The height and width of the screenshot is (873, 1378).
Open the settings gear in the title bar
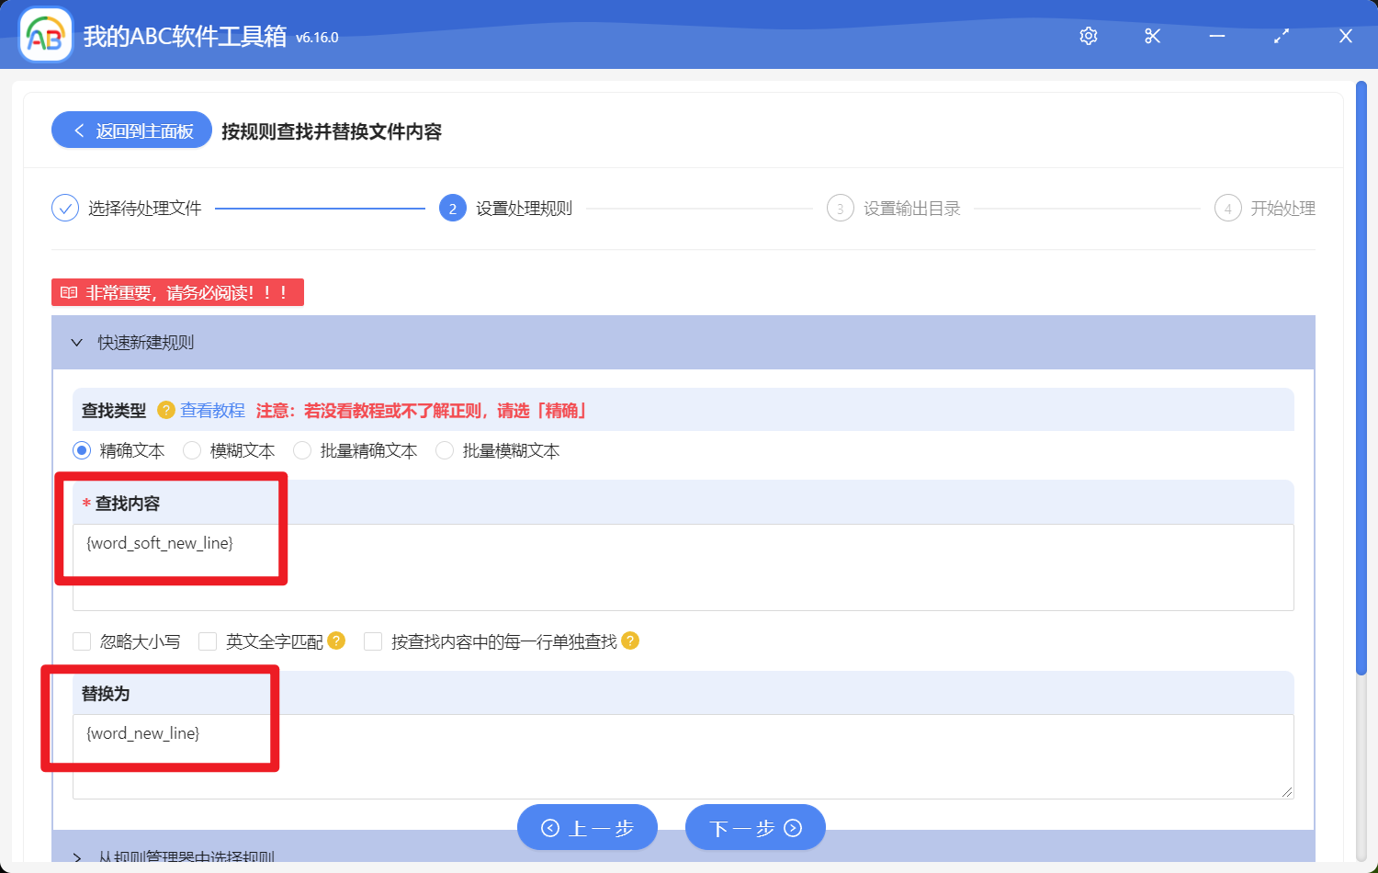(1088, 36)
